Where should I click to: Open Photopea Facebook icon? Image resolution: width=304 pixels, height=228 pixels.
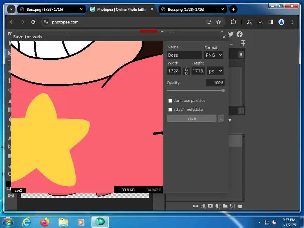240,34
